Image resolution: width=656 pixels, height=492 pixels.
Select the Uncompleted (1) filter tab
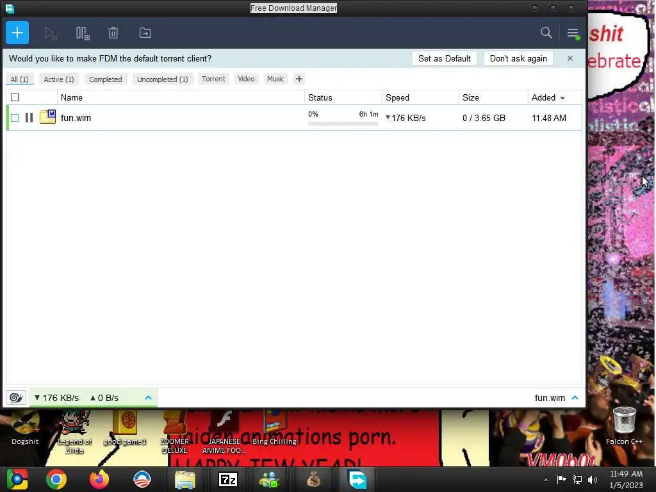point(162,79)
